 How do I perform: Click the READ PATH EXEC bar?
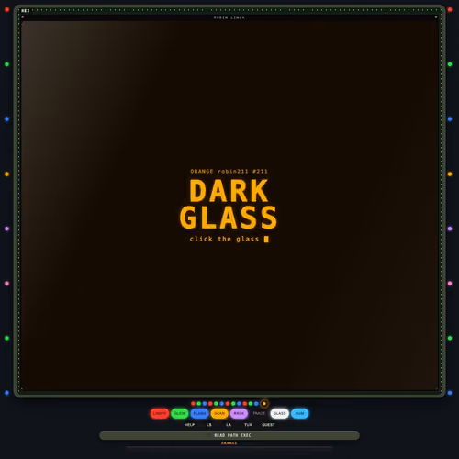pyautogui.click(x=229, y=435)
